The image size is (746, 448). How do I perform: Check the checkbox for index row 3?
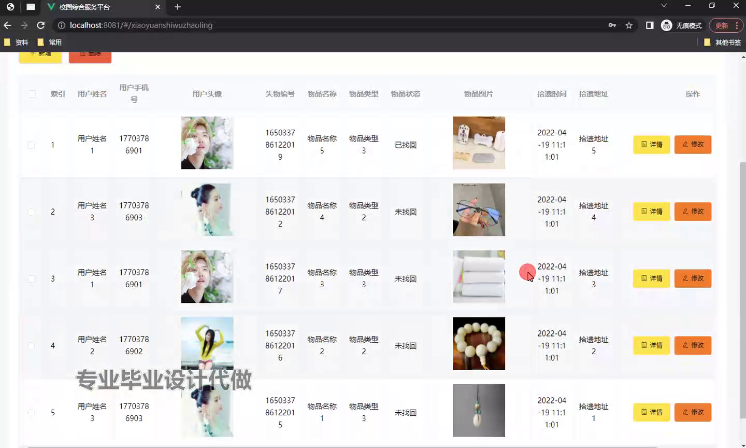[31, 278]
